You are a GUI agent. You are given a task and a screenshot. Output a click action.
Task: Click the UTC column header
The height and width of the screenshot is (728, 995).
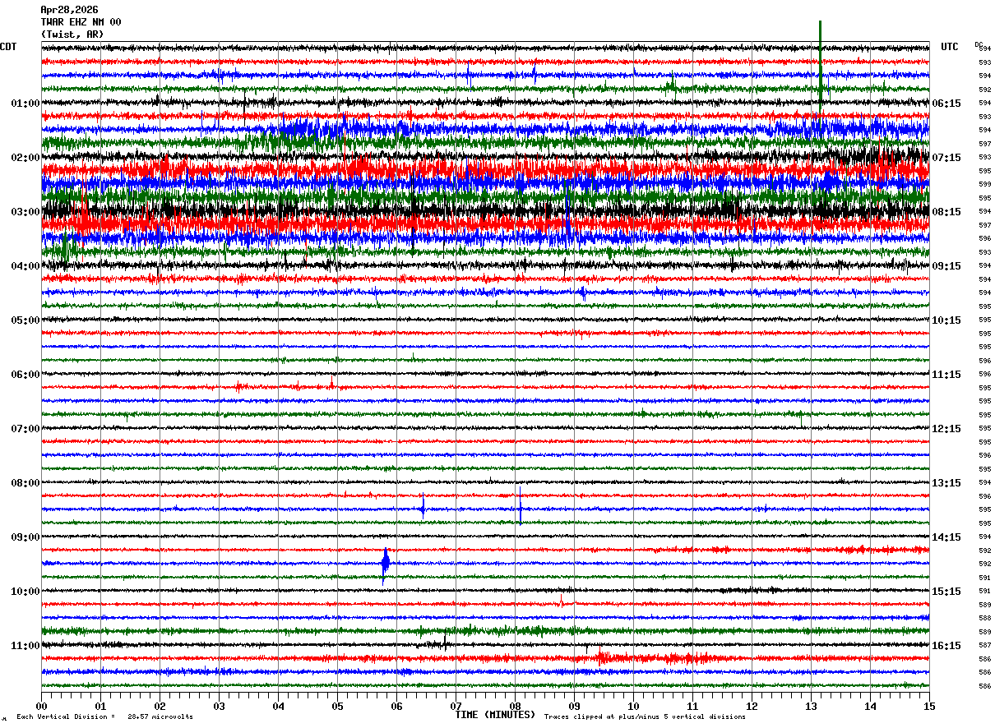tap(950, 47)
